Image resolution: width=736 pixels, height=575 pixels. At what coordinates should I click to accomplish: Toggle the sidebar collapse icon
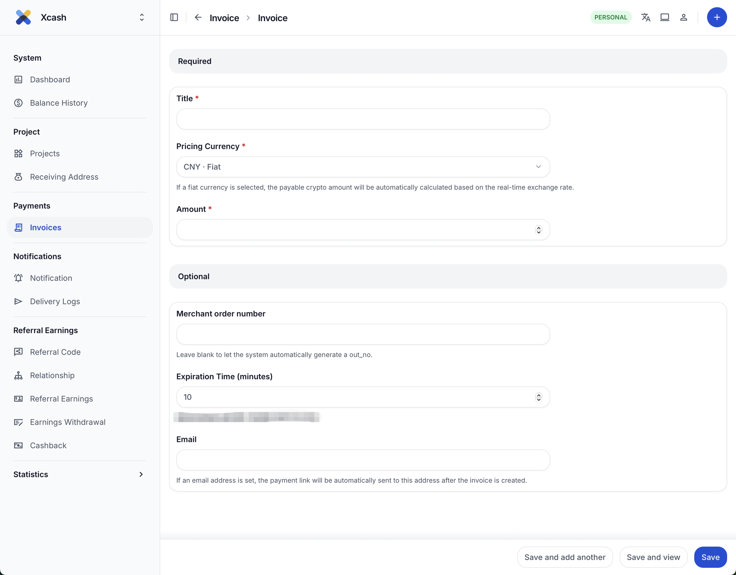(174, 18)
